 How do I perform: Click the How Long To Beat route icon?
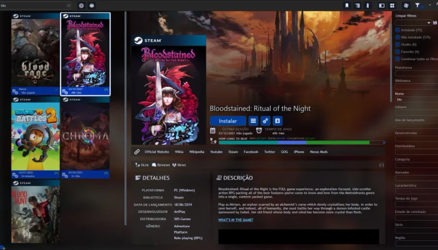pyautogui.click(x=213, y=141)
